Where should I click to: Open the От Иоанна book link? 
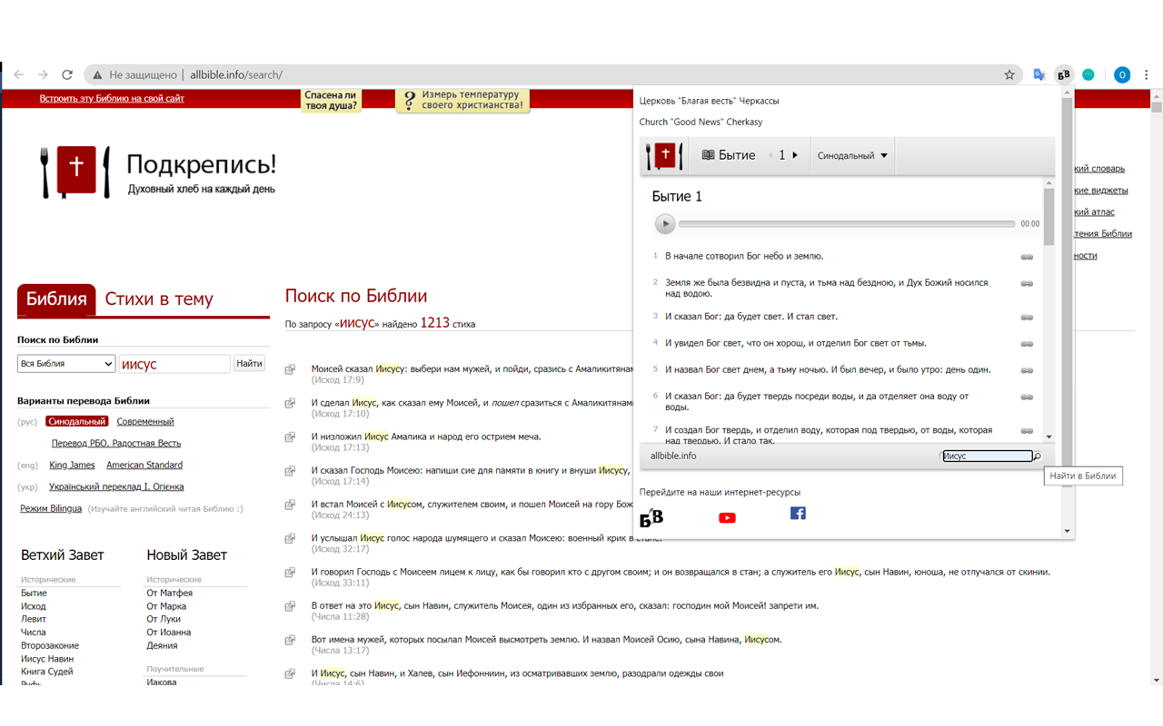169,633
